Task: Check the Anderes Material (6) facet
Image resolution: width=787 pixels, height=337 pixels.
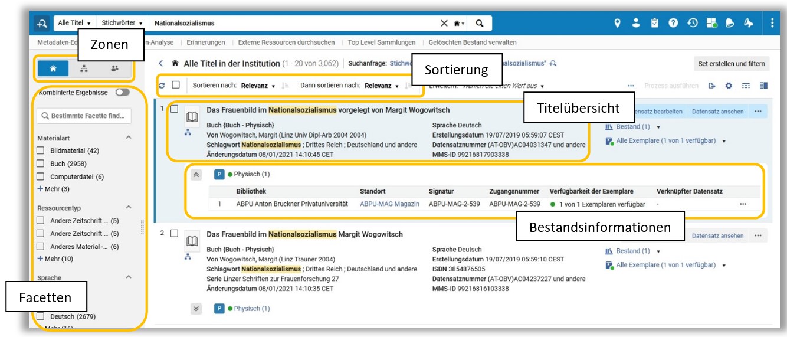Action: pyautogui.click(x=41, y=246)
